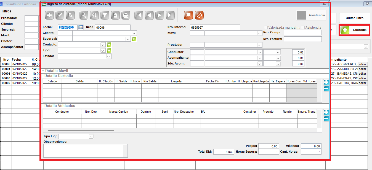This screenshot has height=170, width=372.
Task: Click the orange cancel icon
Action: tap(199, 15)
